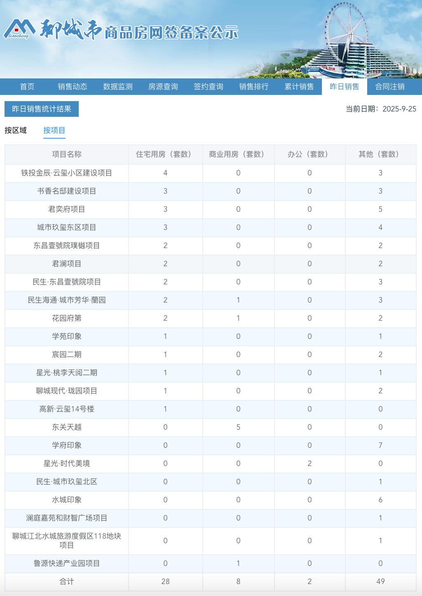This screenshot has height=596, width=422.
Task: Click the 昨日销售统计结果 button
Action: pyautogui.click(x=41, y=109)
